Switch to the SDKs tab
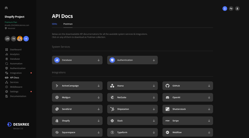Screen dimensions: 249x138 pyautogui.click(x=54, y=24)
